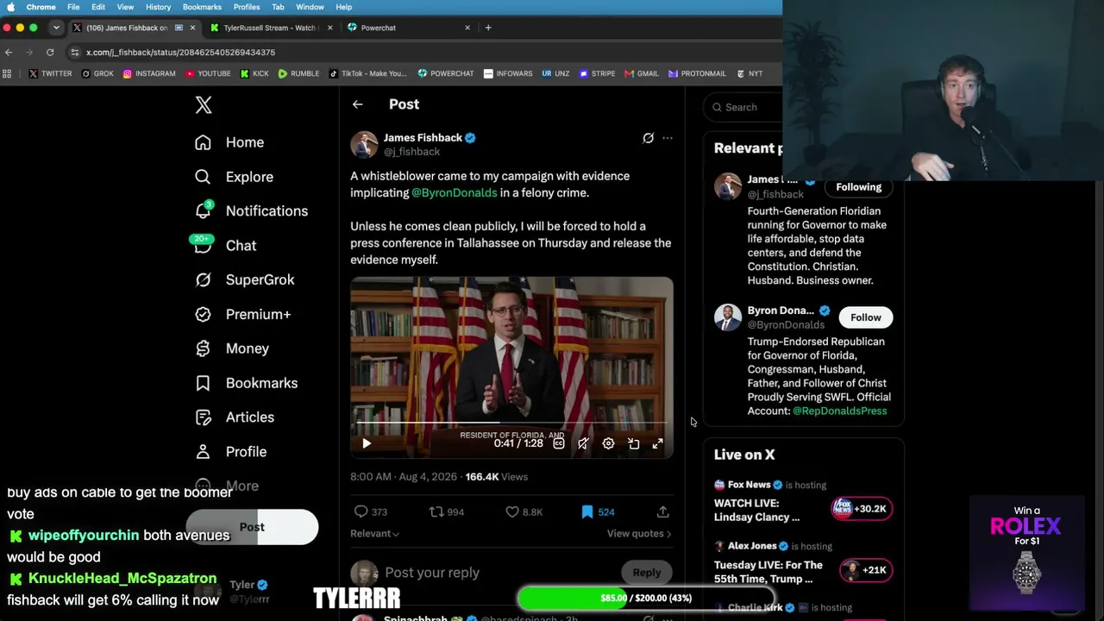Open Alex Jones live stream +21K
This screenshot has width=1104, height=621.
(866, 570)
